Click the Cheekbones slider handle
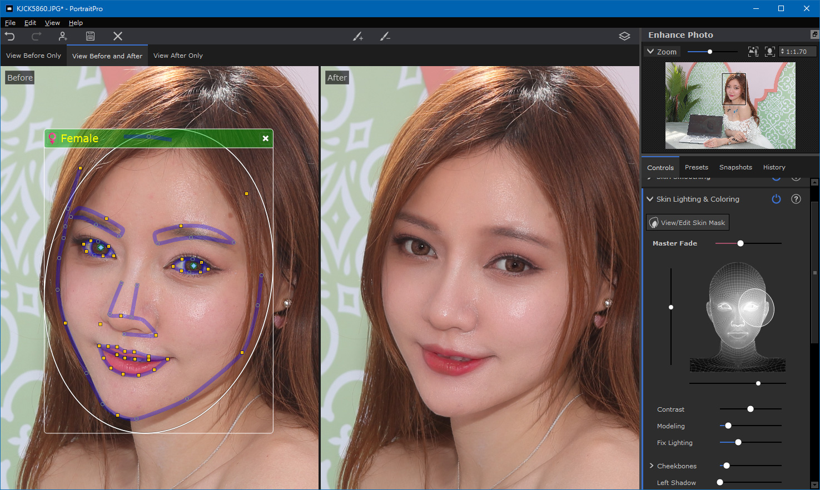The height and width of the screenshot is (490, 820). point(727,466)
